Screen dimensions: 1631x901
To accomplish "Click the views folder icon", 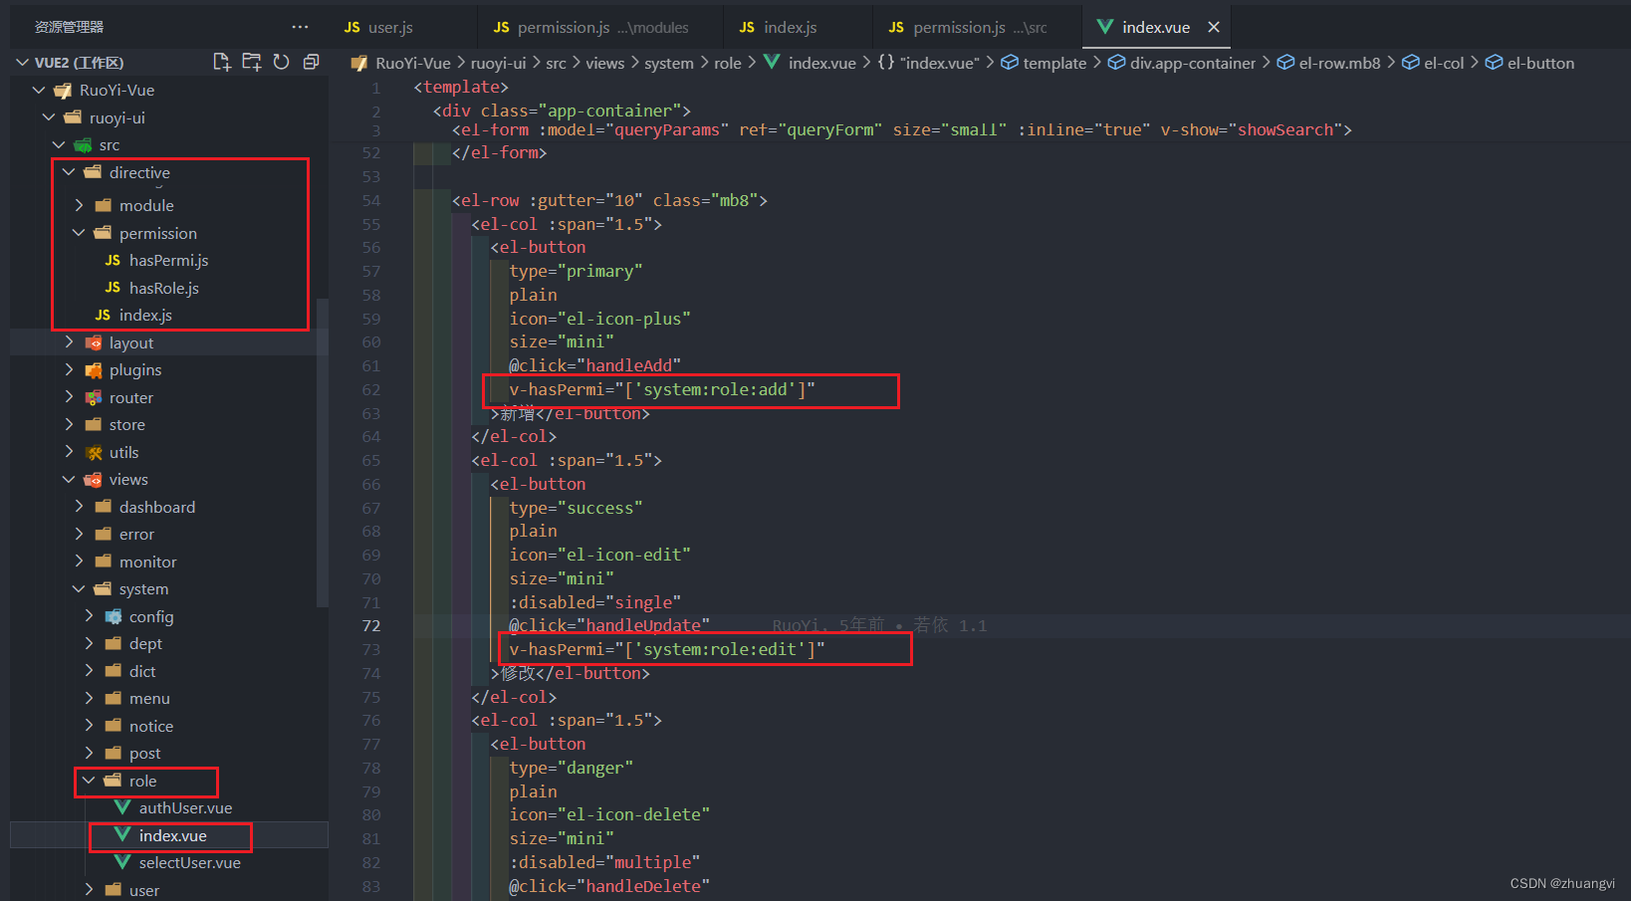I will click(x=93, y=479).
